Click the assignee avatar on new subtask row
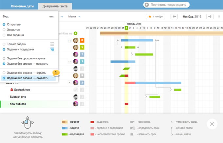Viewport: 223px width, 143px height. click(75, 104)
